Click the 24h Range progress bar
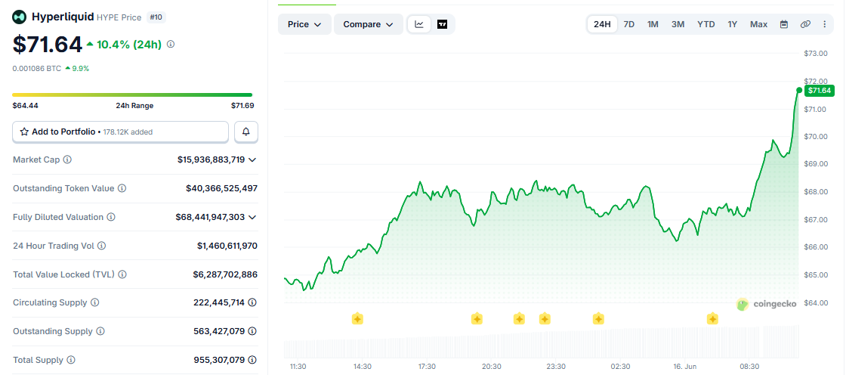This screenshot has width=846, height=375. click(x=132, y=95)
